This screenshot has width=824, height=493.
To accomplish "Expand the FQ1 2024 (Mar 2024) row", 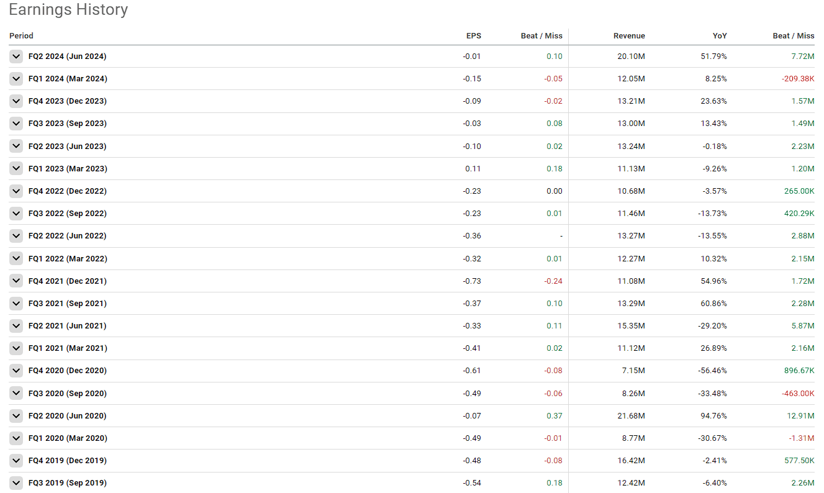I will 16,79.
